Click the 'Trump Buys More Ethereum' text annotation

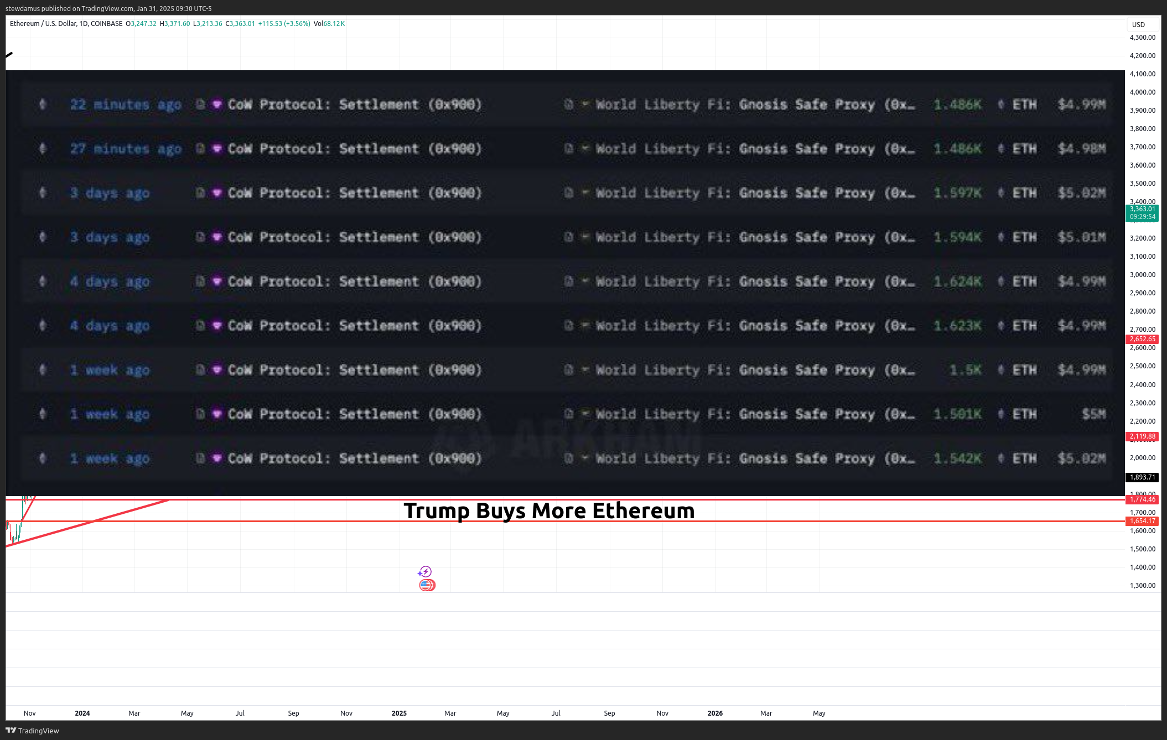[x=549, y=511]
